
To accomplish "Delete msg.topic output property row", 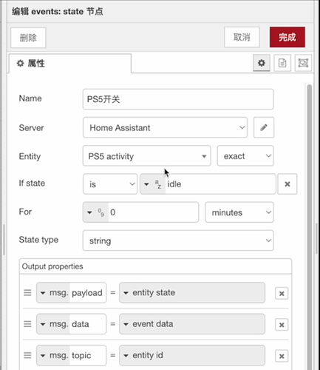I will click(x=282, y=356).
